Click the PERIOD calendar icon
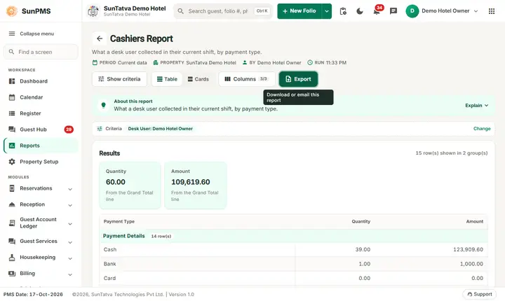 pyautogui.click(x=95, y=63)
